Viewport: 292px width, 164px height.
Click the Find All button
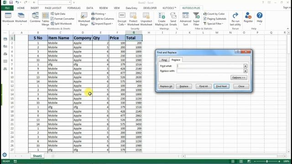tap(203, 86)
